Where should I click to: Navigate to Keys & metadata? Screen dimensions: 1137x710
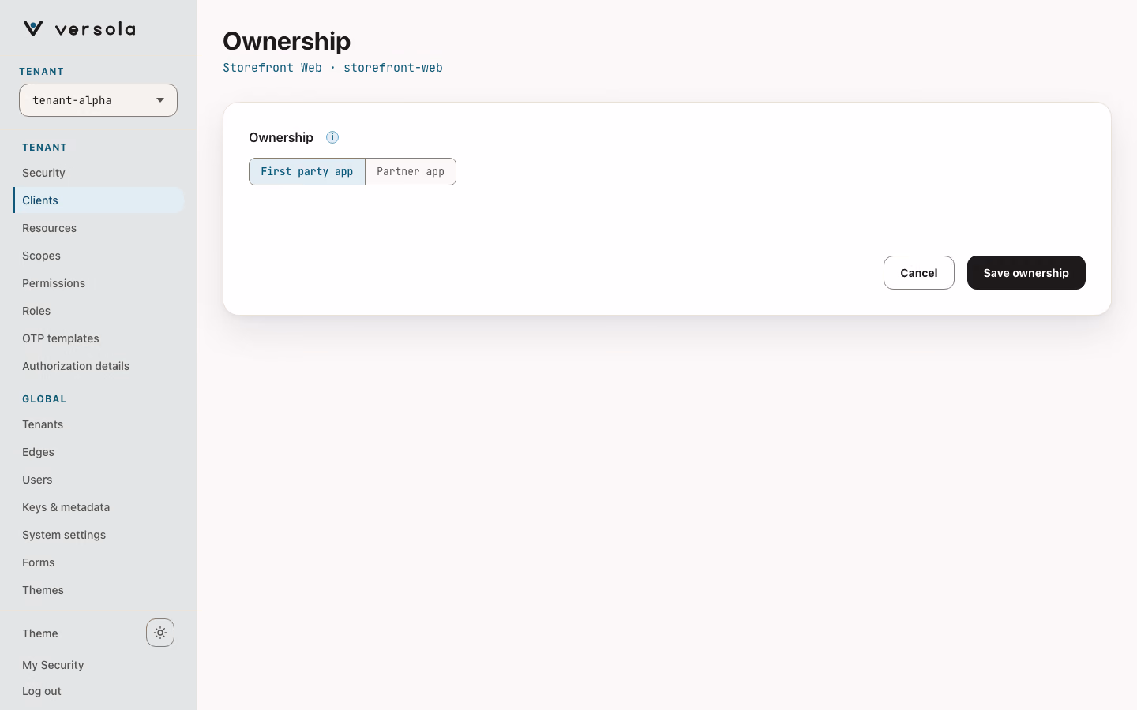click(x=98, y=507)
